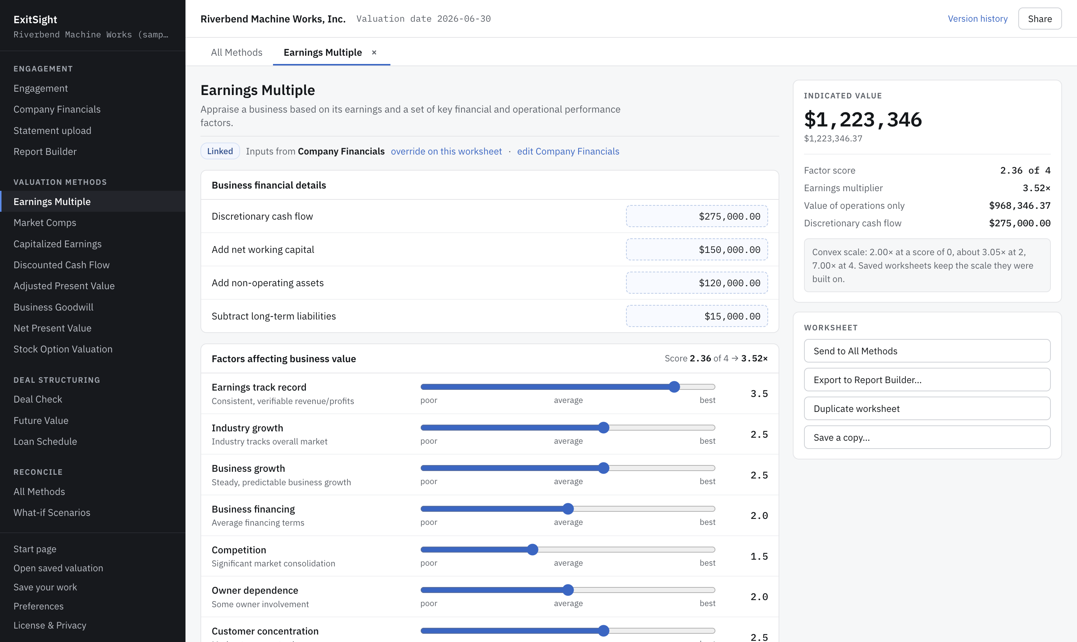The image size is (1077, 642).
Task: Switch to the All Methods tab
Action: click(236, 52)
